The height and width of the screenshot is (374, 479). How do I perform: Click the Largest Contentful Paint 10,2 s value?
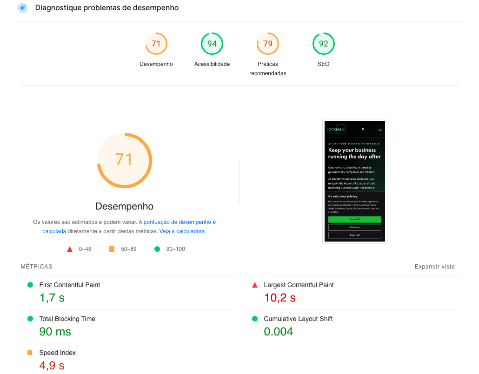(x=280, y=298)
